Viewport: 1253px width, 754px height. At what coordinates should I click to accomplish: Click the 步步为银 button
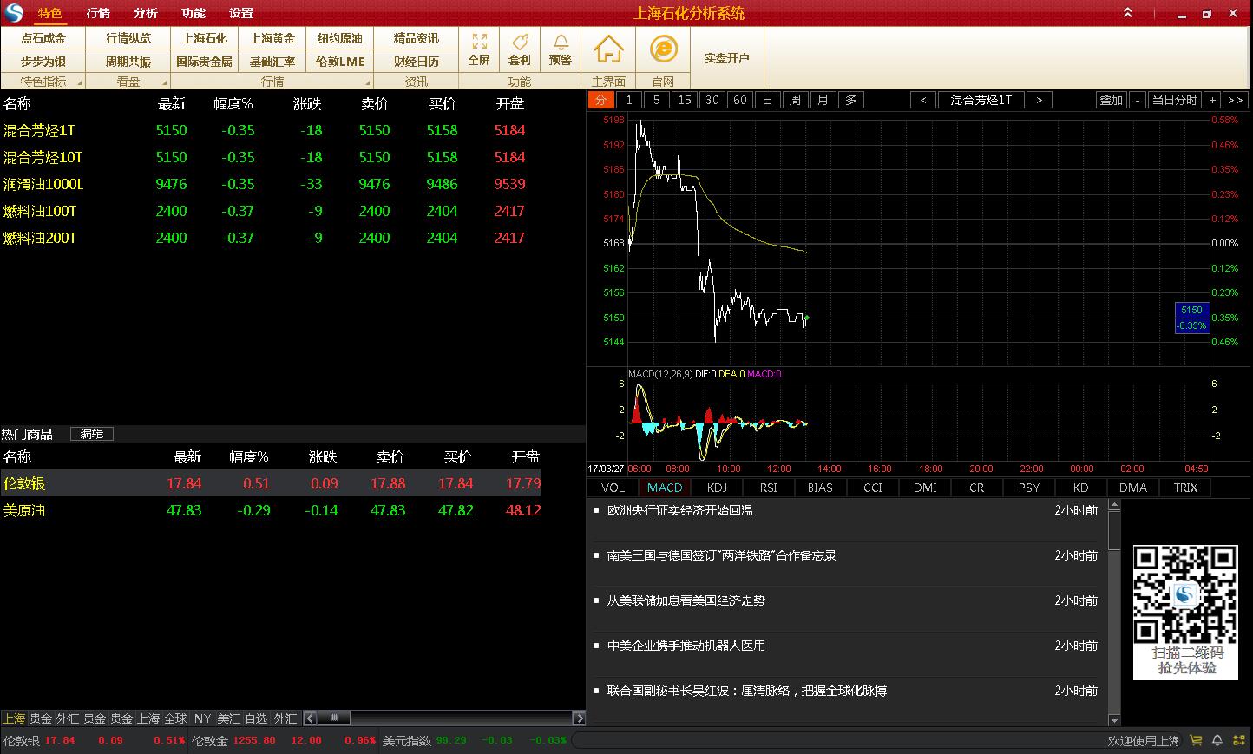(x=43, y=62)
